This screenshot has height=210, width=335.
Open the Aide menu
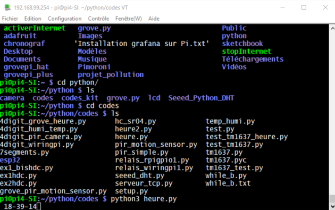pos(154,19)
